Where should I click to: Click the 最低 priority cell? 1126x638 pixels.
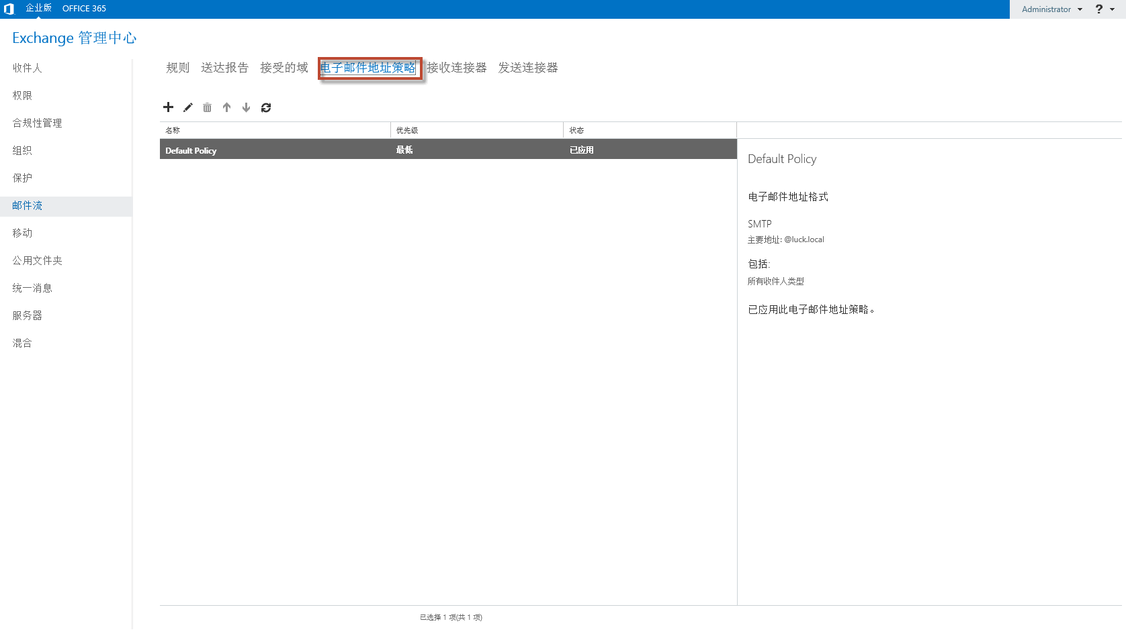click(x=404, y=150)
